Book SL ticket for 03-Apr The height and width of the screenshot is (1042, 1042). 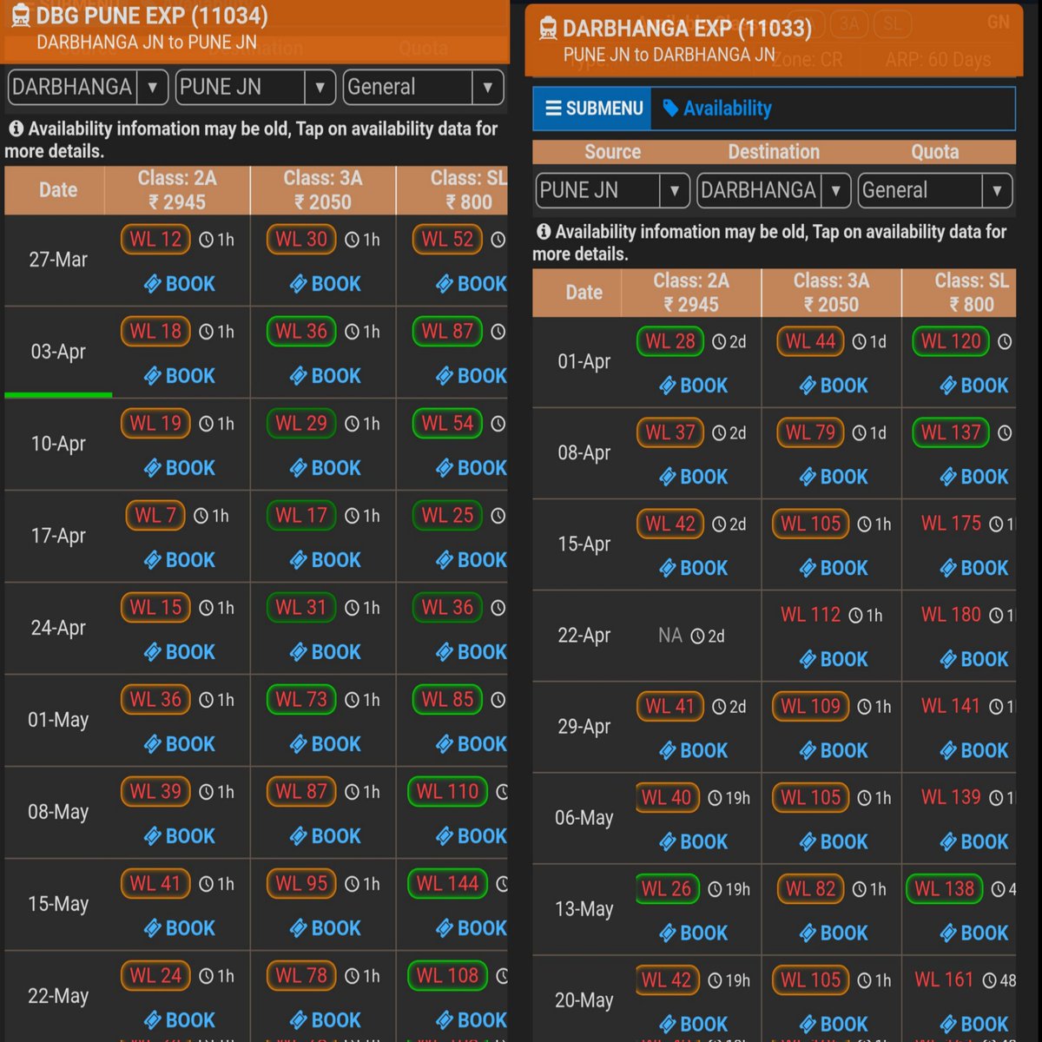[472, 376]
